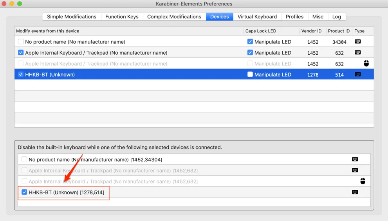Click keyboard icon for No product name top row

click(357, 41)
